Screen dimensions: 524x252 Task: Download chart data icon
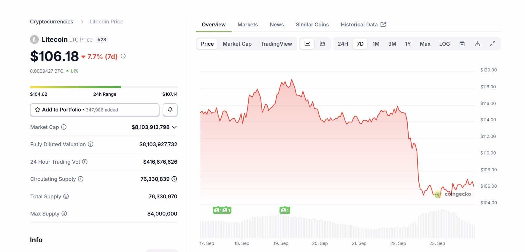click(477, 44)
